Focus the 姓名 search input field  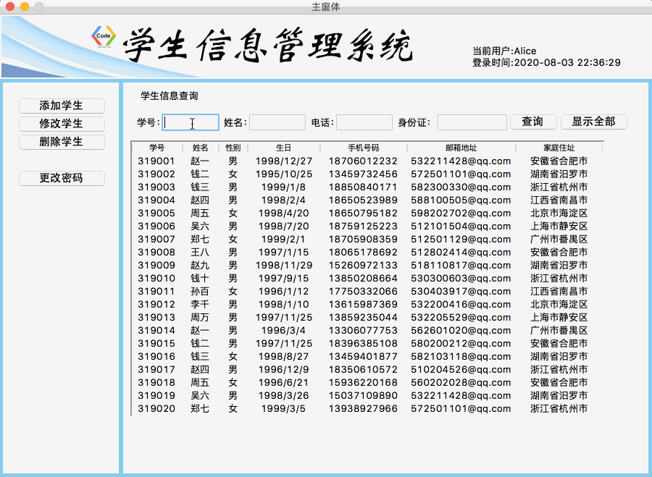click(277, 122)
